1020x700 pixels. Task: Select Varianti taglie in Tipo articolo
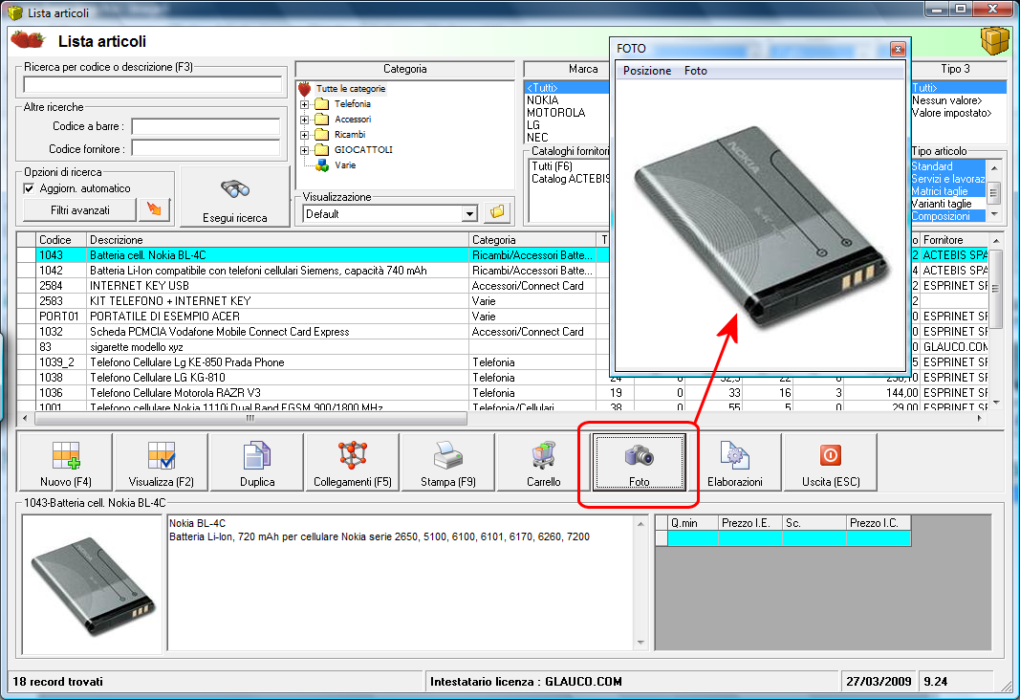click(x=947, y=204)
